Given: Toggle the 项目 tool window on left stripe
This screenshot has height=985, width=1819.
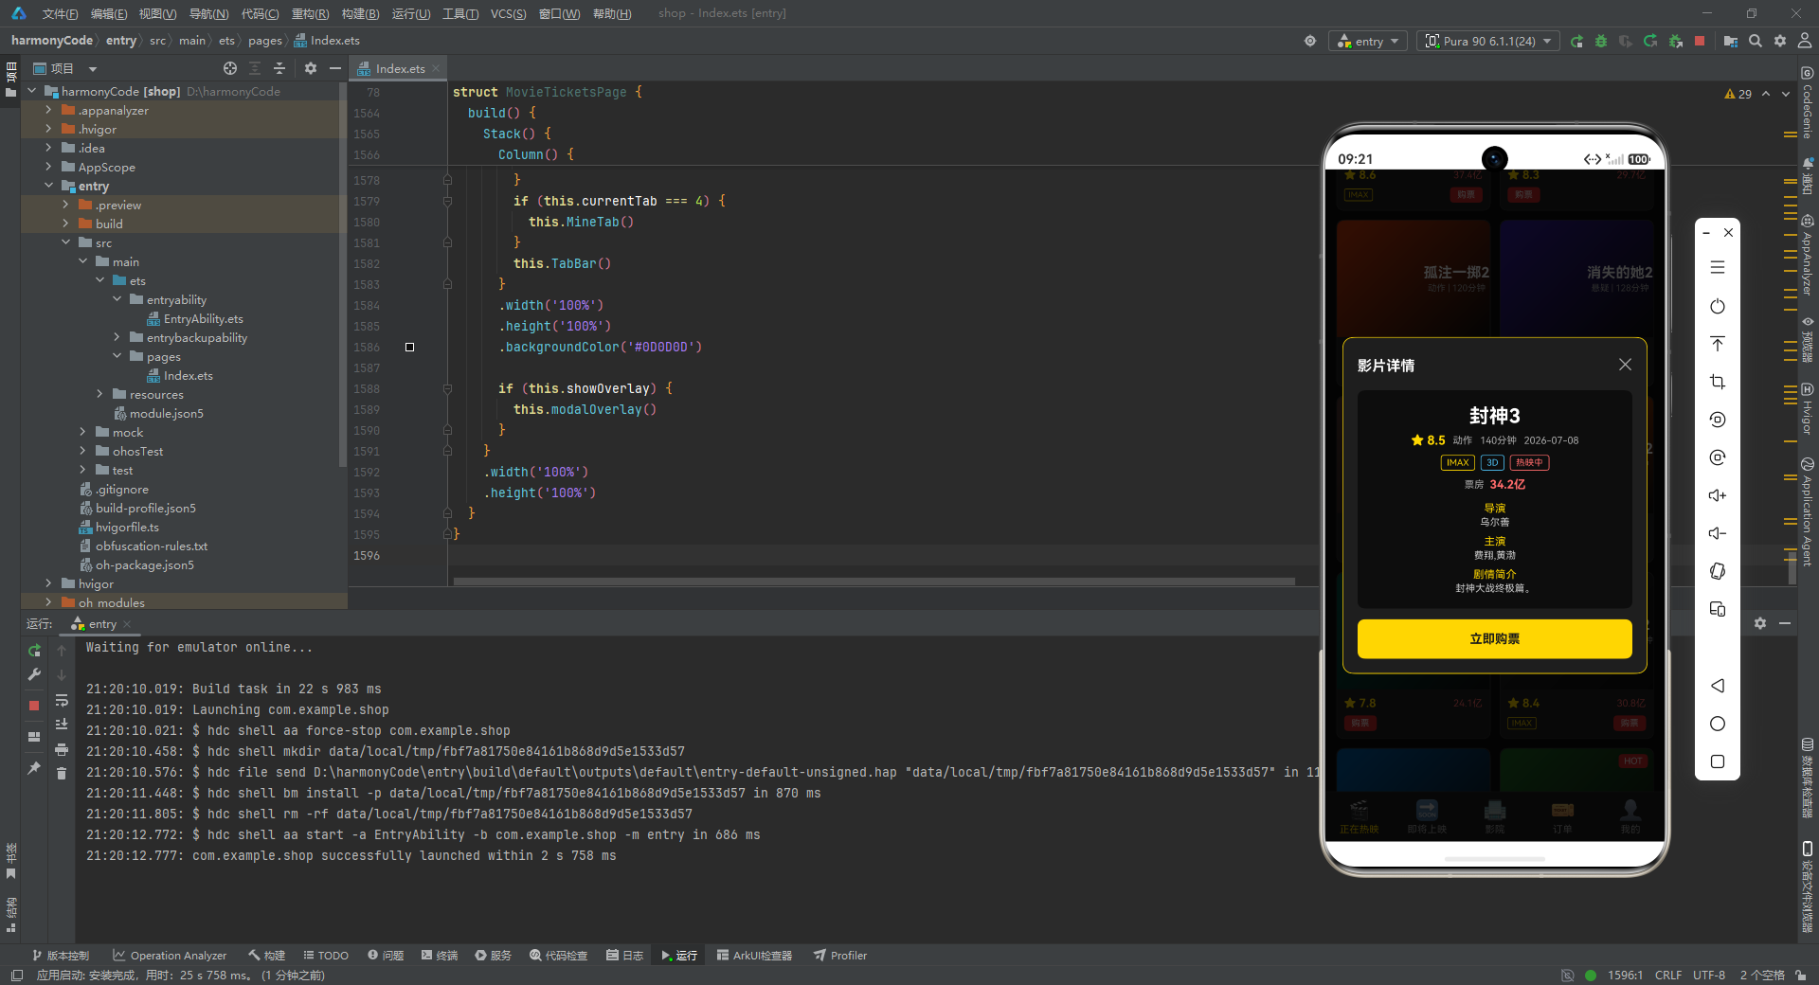Looking at the screenshot, I should pos(10,80).
